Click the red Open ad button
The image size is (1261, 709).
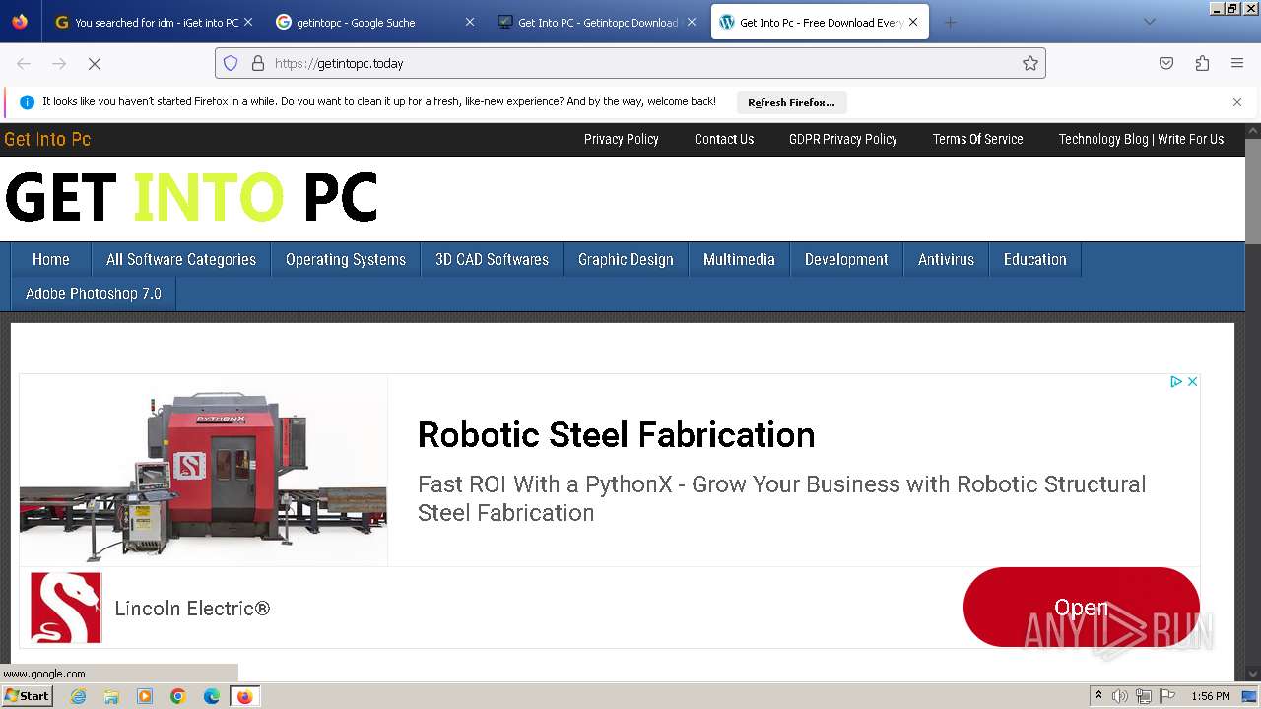tap(1081, 608)
